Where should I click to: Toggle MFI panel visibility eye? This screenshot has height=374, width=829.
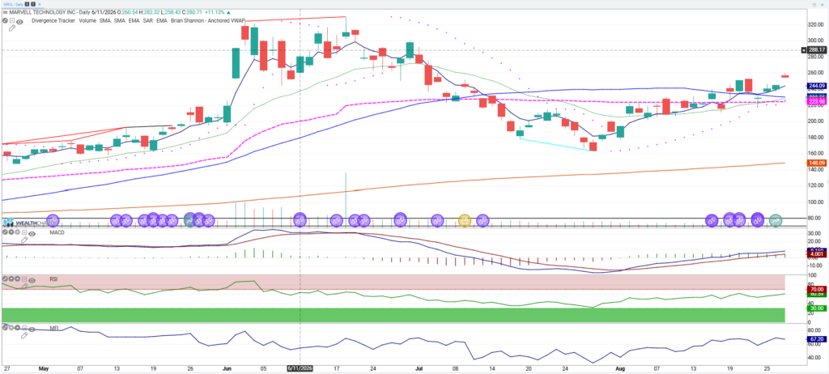(32, 329)
